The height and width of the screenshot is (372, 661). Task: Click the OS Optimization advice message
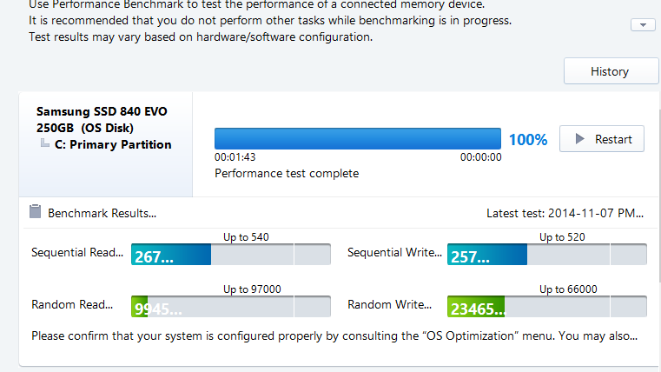[334, 336]
